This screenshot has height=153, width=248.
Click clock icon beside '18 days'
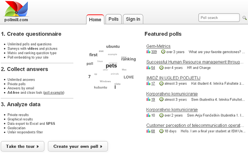tap(161, 131)
